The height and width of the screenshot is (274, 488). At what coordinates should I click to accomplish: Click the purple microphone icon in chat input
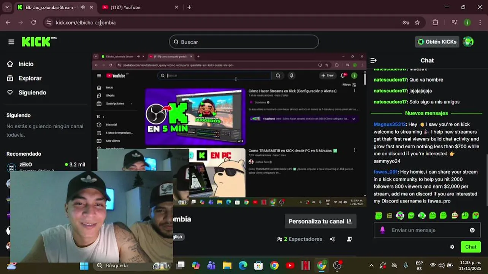[x=382, y=230]
